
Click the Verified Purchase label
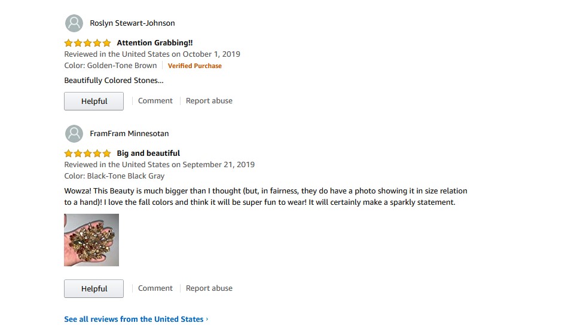tap(194, 66)
